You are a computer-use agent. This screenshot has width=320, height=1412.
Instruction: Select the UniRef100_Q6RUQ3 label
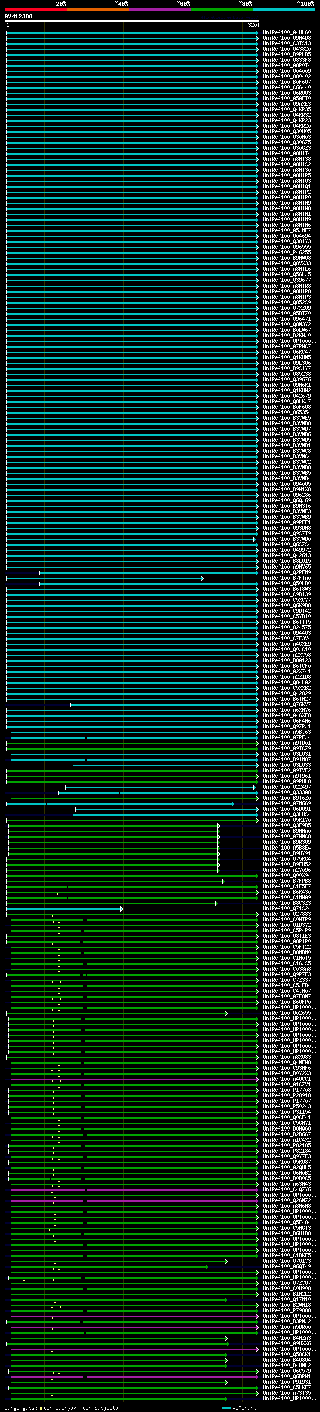coord(287,93)
